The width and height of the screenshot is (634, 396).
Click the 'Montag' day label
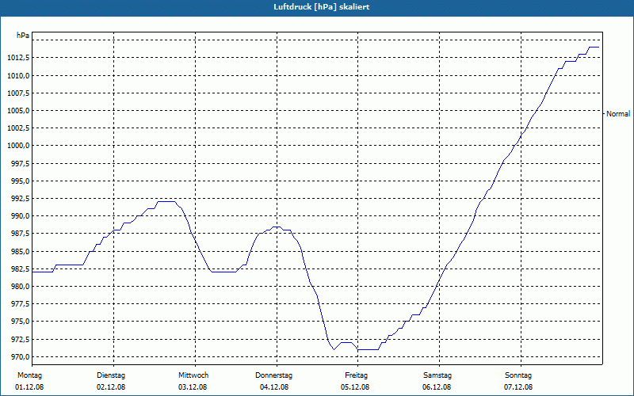point(29,375)
